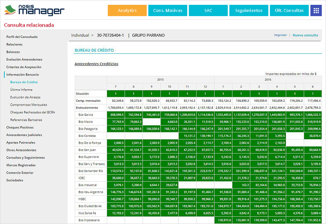
Task: Click Endeudamiento value 2,678,759.3
Action: (313, 108)
